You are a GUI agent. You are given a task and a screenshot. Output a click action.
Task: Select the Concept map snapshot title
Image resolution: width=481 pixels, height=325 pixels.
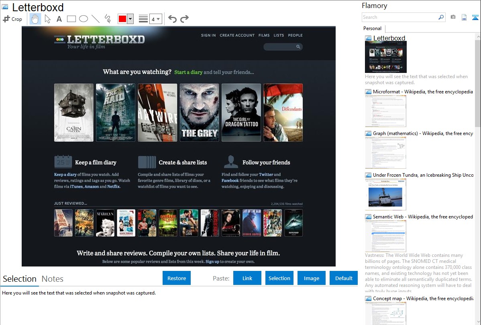(423, 299)
